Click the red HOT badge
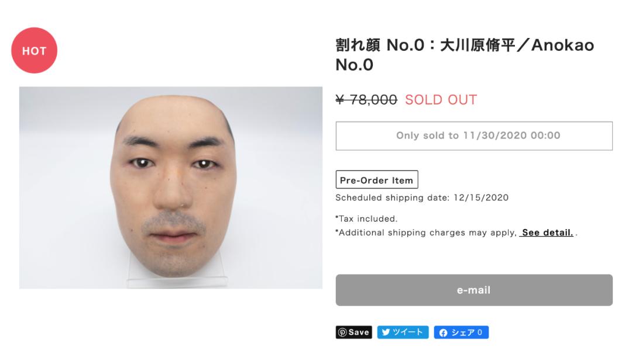This screenshot has width=632, height=347. click(x=34, y=51)
